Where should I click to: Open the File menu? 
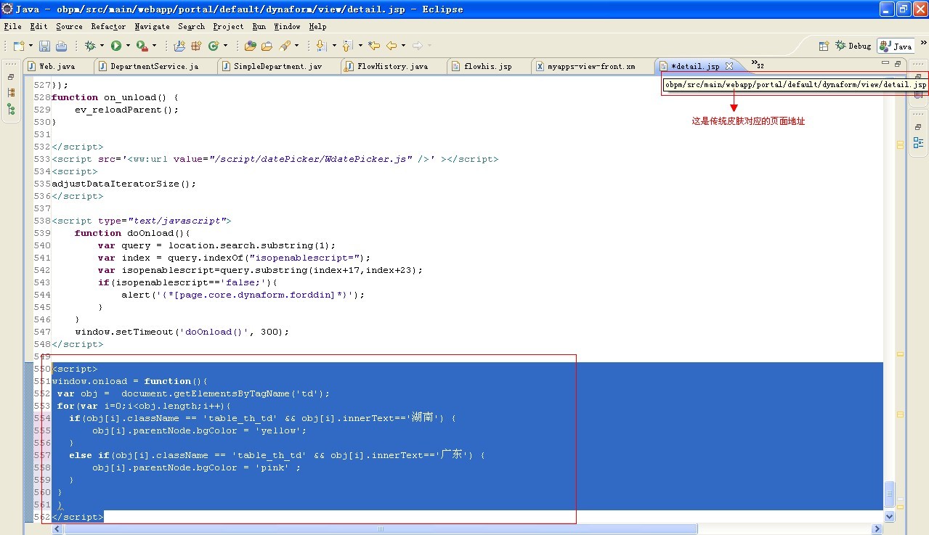pos(12,27)
